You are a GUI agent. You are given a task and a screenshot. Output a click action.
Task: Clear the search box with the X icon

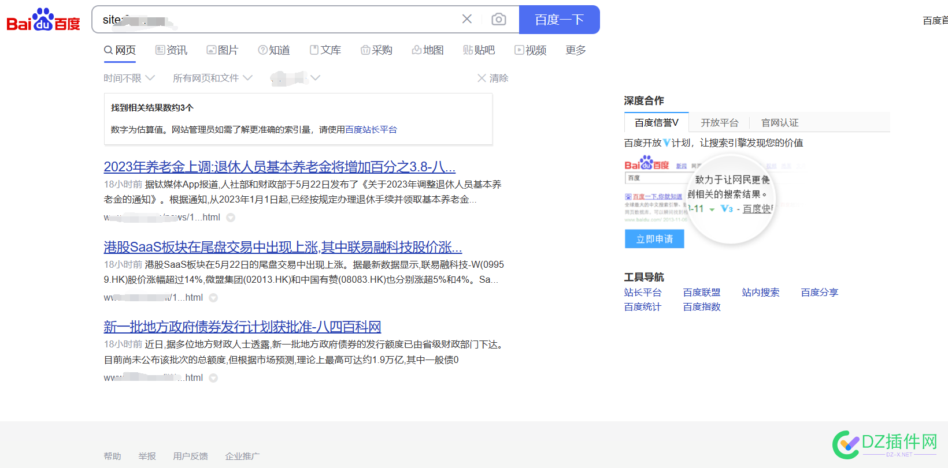tap(467, 19)
